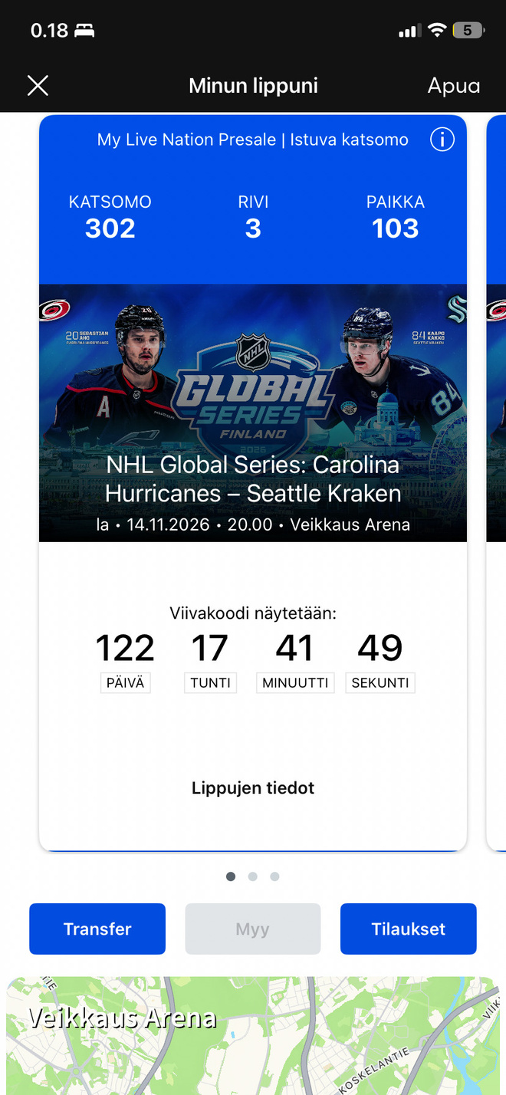Tap the Wi-Fi status icon
This screenshot has width=506, height=1095.
(x=437, y=31)
